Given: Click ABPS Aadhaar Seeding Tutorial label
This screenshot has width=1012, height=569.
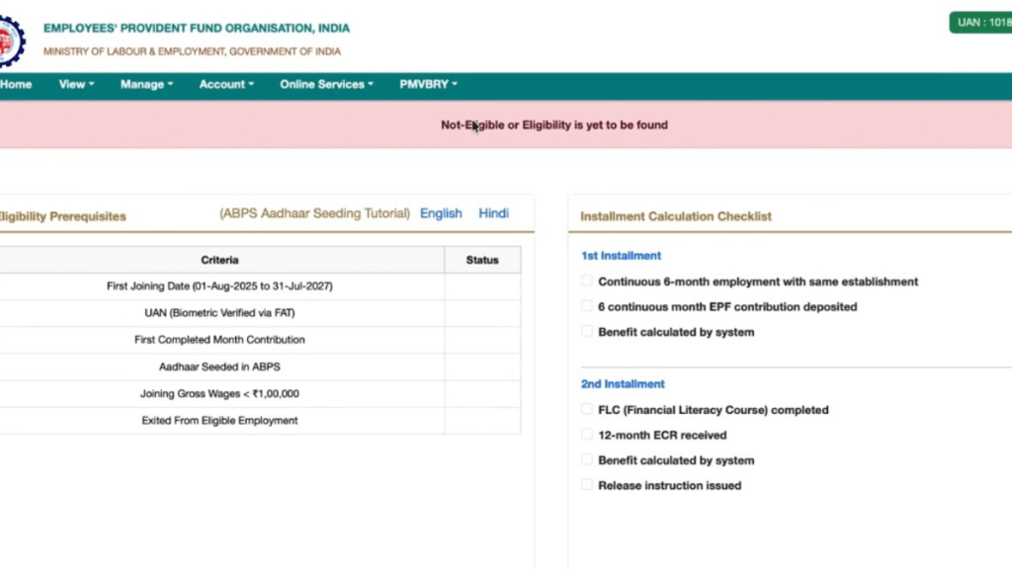Looking at the screenshot, I should pyautogui.click(x=314, y=213).
